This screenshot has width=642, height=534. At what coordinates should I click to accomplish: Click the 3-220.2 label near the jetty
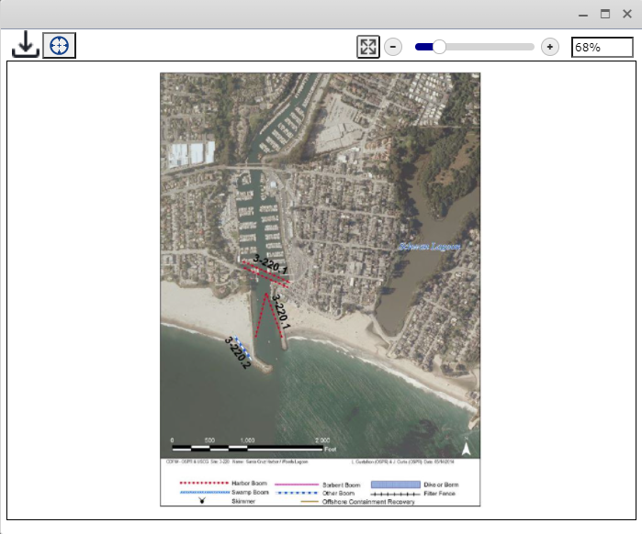point(238,352)
